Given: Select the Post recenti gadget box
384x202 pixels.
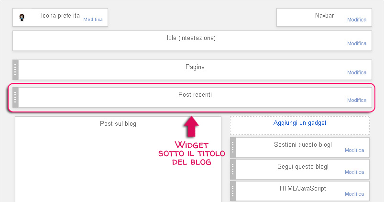Looking at the screenshot, I should 192,97.
